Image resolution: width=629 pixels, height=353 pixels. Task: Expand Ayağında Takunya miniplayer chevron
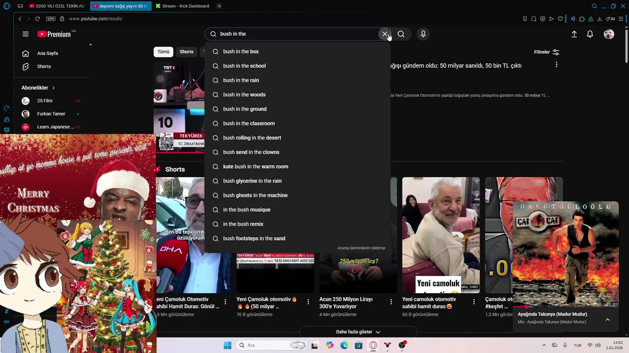pos(607,320)
